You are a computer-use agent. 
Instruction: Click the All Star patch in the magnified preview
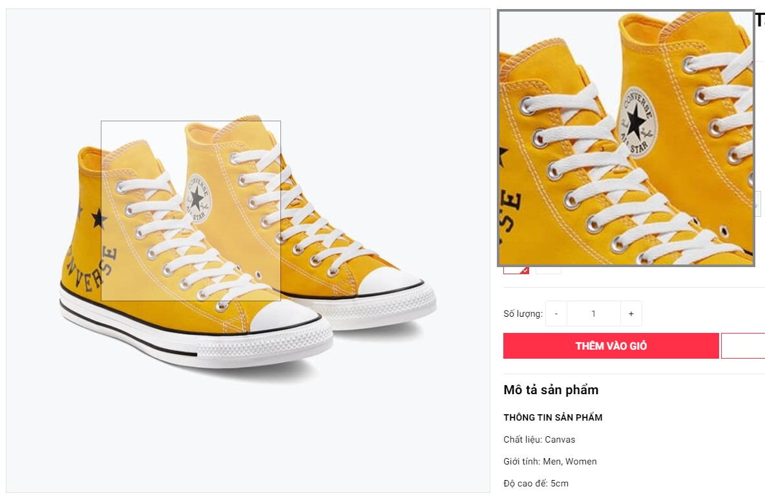636,121
